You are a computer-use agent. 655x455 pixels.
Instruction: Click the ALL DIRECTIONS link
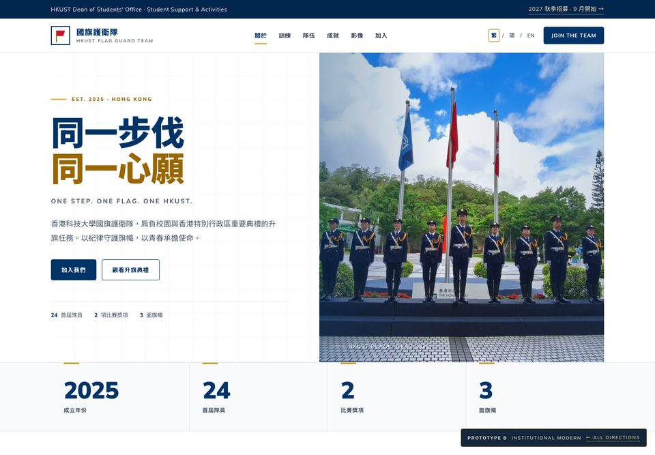tap(613, 437)
